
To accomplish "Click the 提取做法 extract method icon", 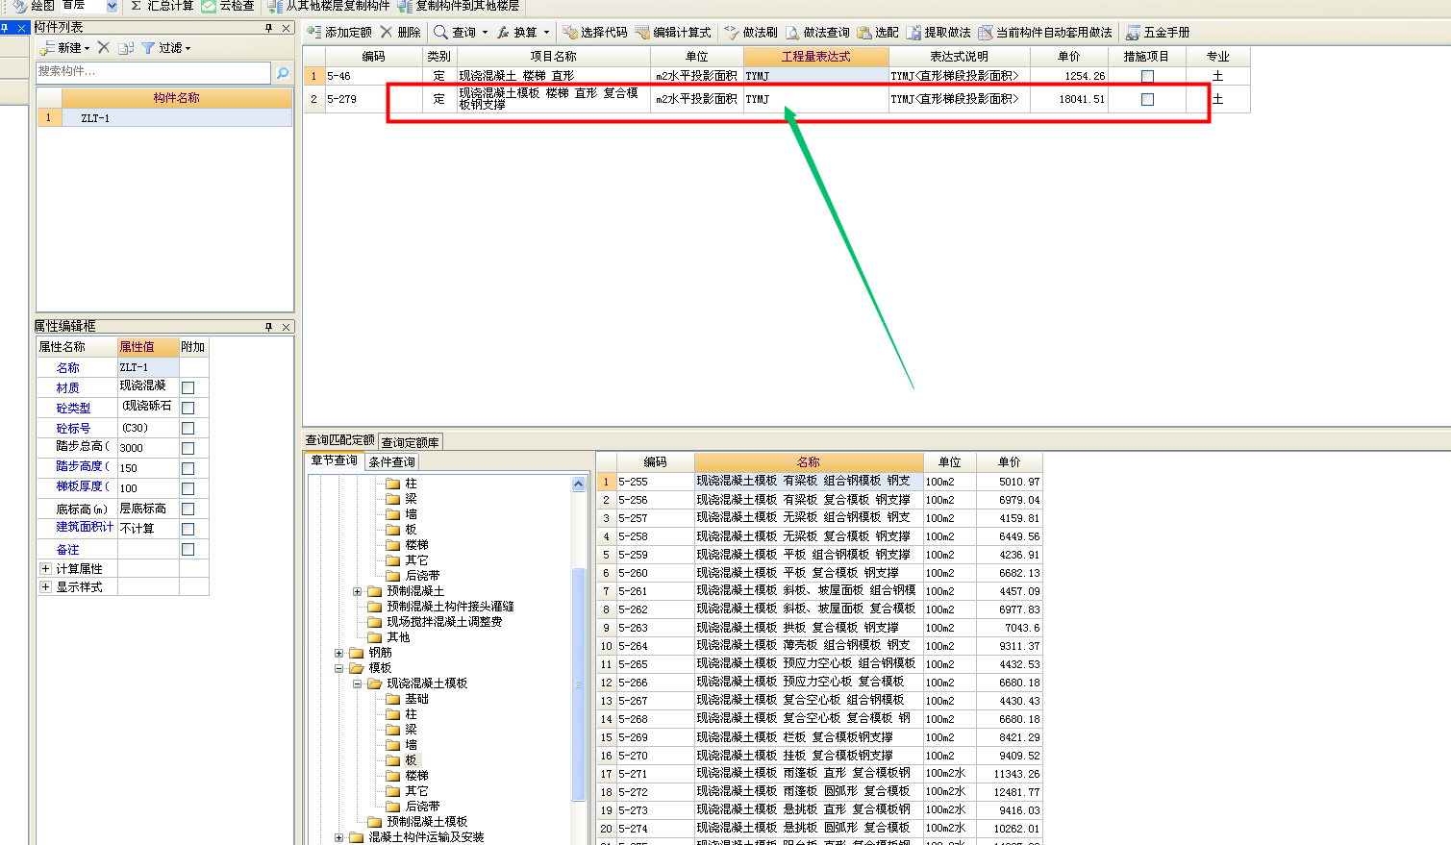I will pyautogui.click(x=913, y=32).
